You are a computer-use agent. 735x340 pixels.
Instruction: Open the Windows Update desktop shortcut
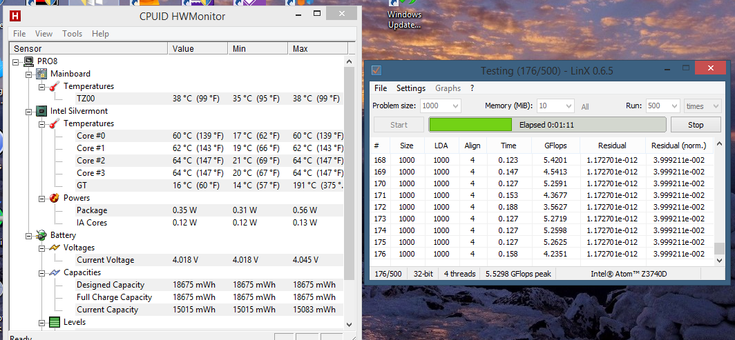point(404,14)
